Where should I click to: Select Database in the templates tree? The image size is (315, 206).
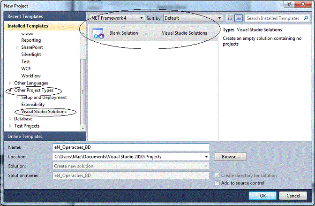pos(23,119)
